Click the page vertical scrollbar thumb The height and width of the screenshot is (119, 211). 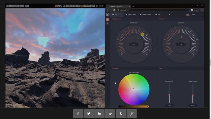(x=210, y=62)
